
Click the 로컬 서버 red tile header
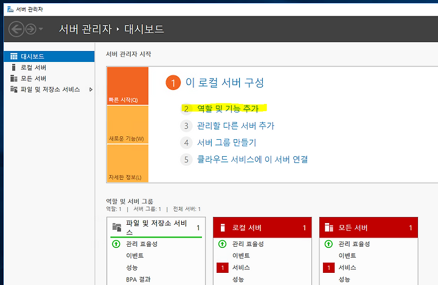point(262,228)
